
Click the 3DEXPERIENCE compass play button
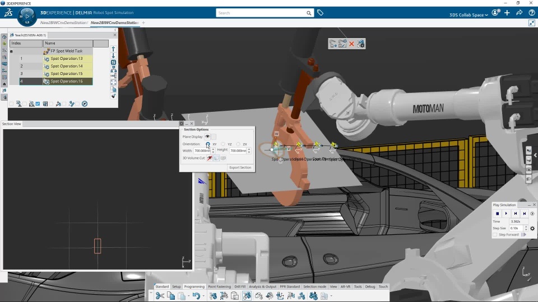tap(27, 16)
